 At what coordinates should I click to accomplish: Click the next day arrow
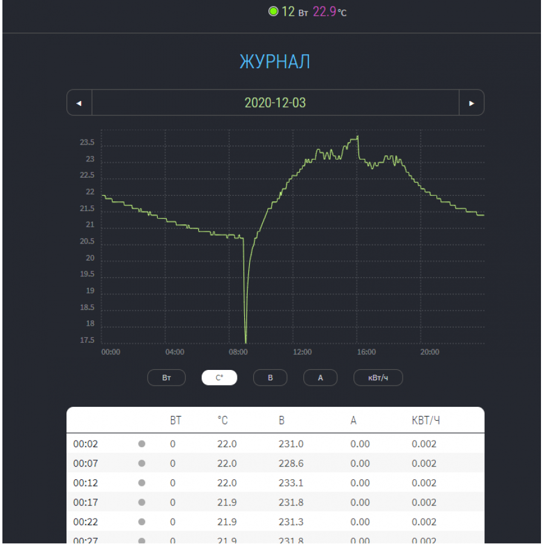(x=471, y=103)
